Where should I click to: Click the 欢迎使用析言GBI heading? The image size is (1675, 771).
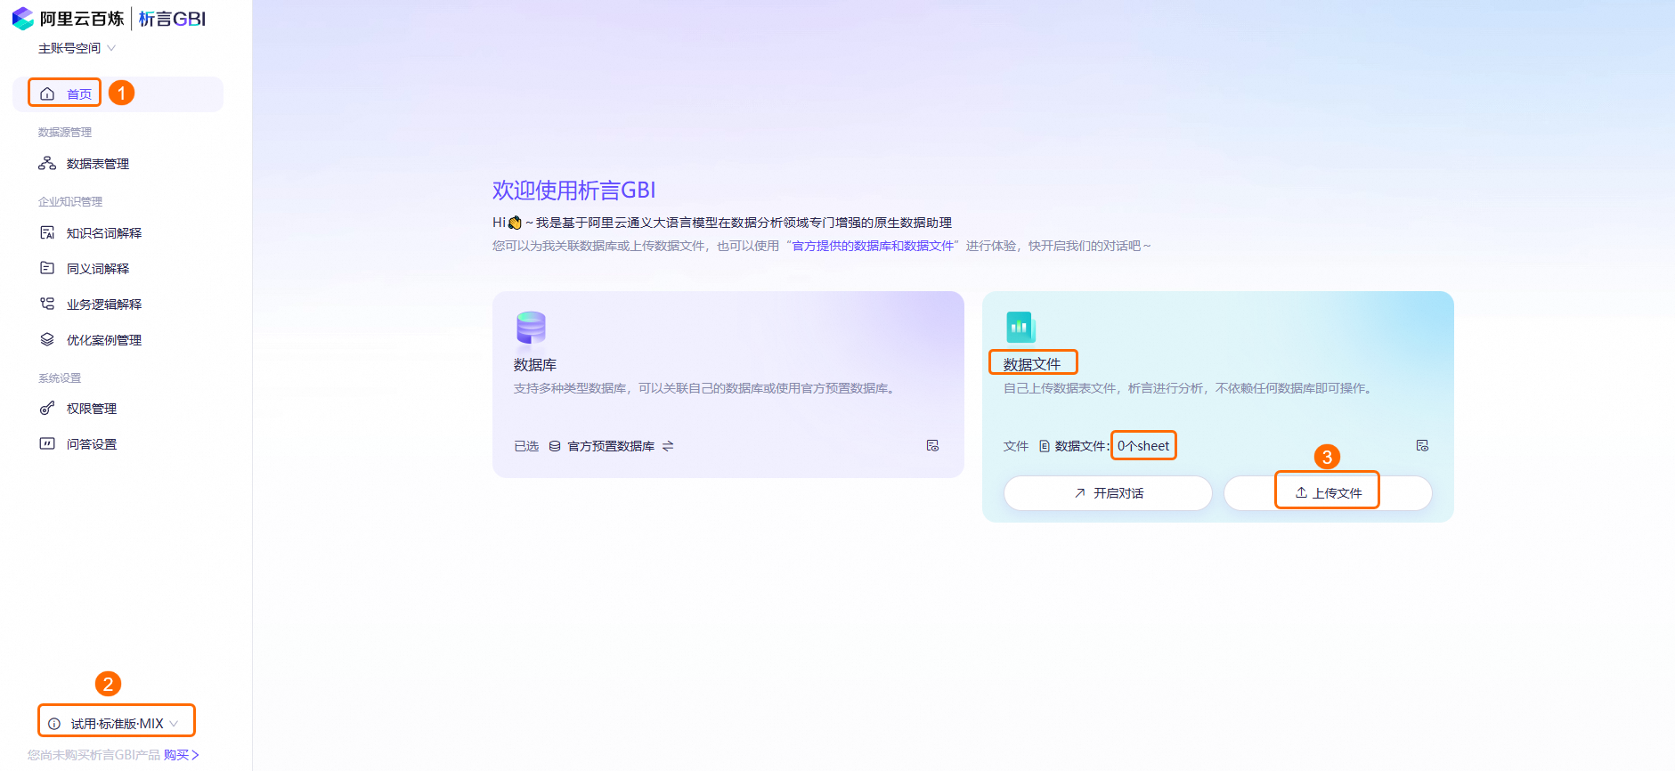pos(574,191)
